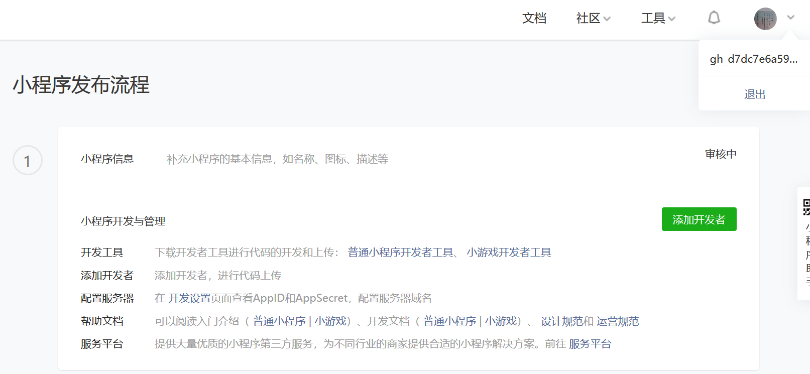
Task: Click the 审核中 status text
Action: click(721, 154)
